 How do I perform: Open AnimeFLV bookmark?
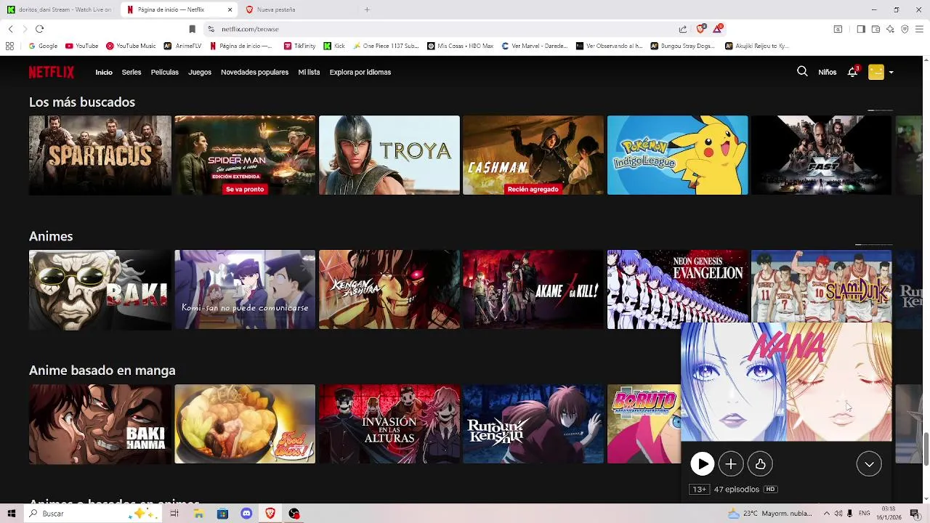[182, 46]
